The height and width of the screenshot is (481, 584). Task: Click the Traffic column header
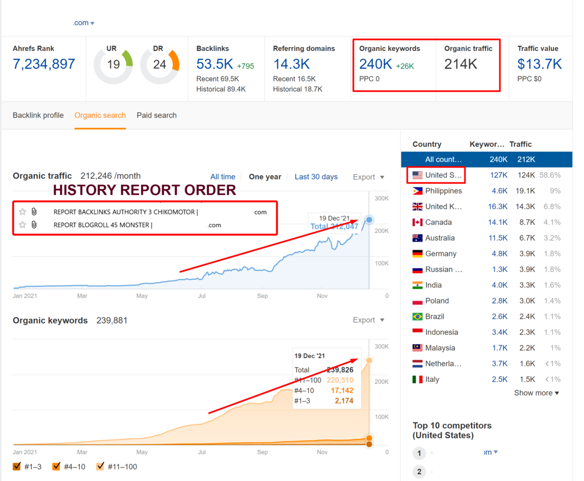[520, 144]
